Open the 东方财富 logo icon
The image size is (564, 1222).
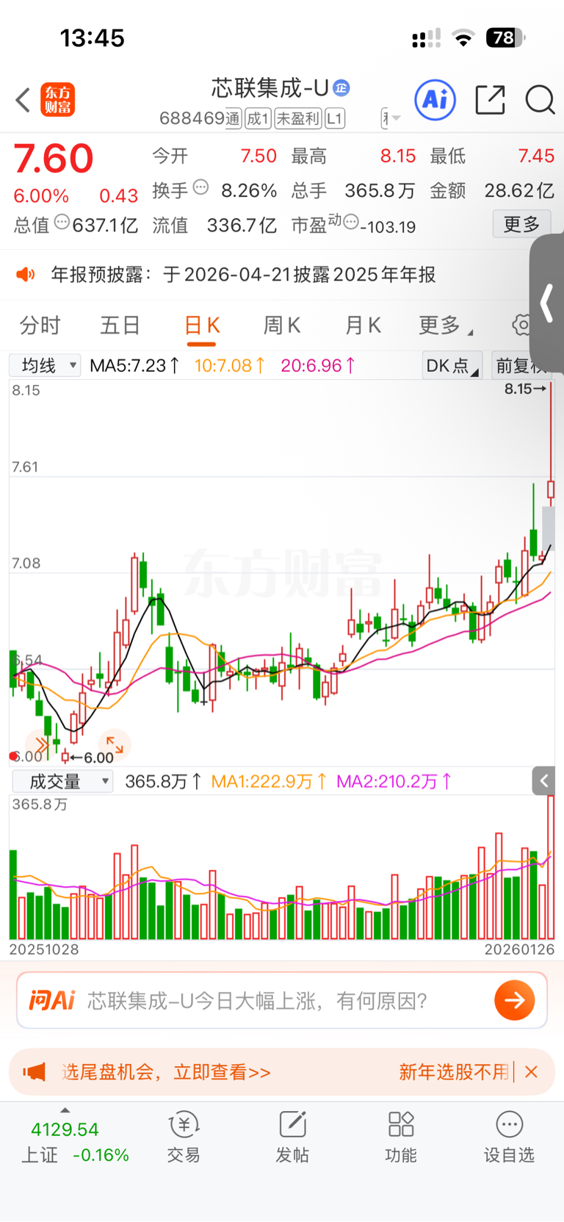tap(57, 100)
